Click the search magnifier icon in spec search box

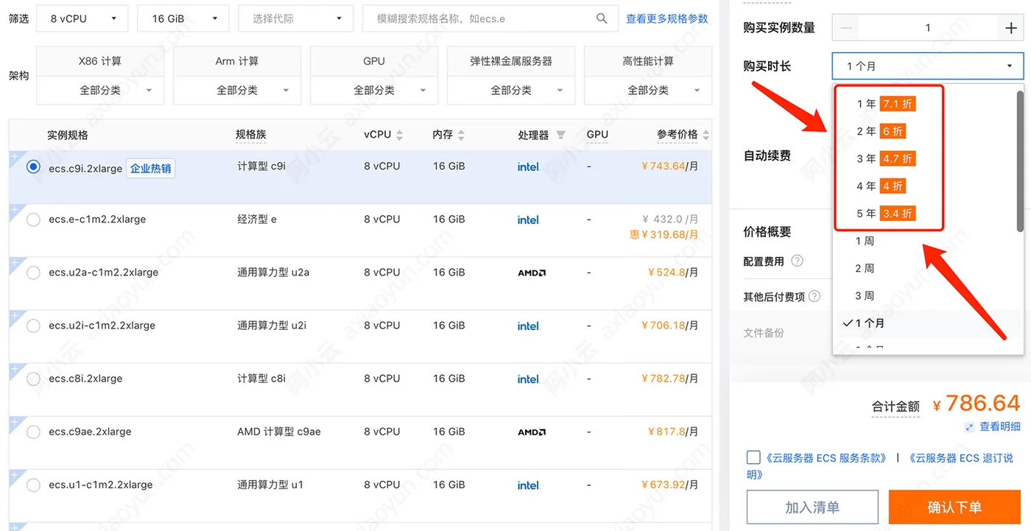pyautogui.click(x=602, y=18)
